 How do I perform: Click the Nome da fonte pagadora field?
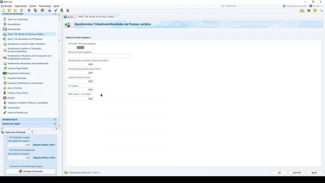coord(100,56)
